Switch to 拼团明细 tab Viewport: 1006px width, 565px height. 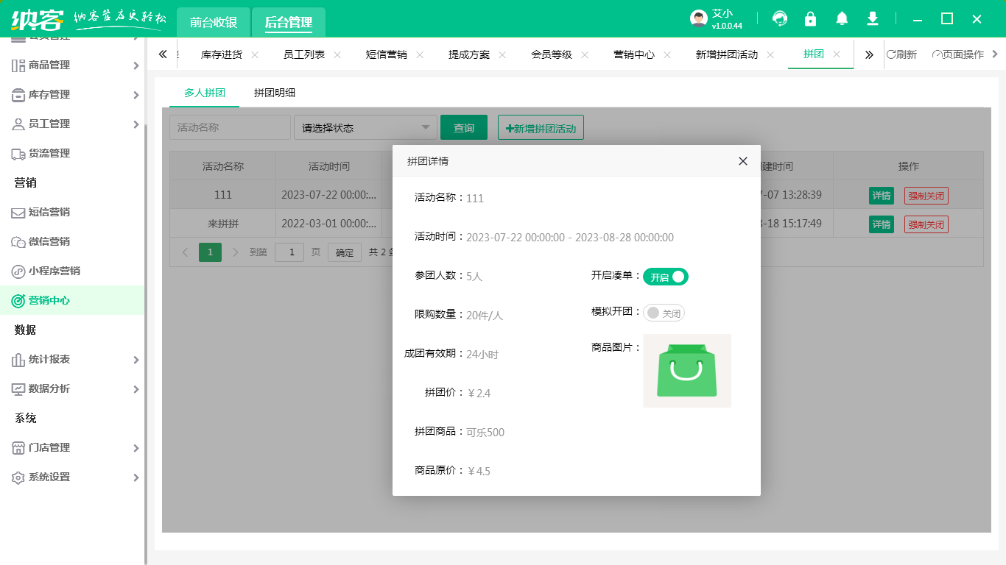(275, 93)
